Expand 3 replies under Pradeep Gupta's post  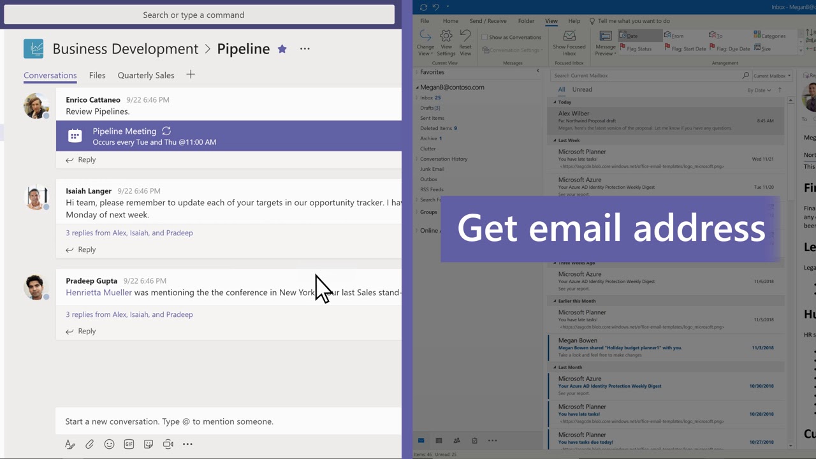[129, 314]
